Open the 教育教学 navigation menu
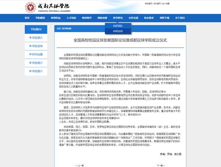This screenshot has width=221, height=167. [87, 18]
